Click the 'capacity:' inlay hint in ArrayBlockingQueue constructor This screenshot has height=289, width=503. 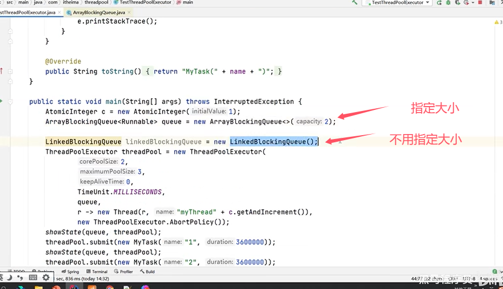[x=309, y=121]
